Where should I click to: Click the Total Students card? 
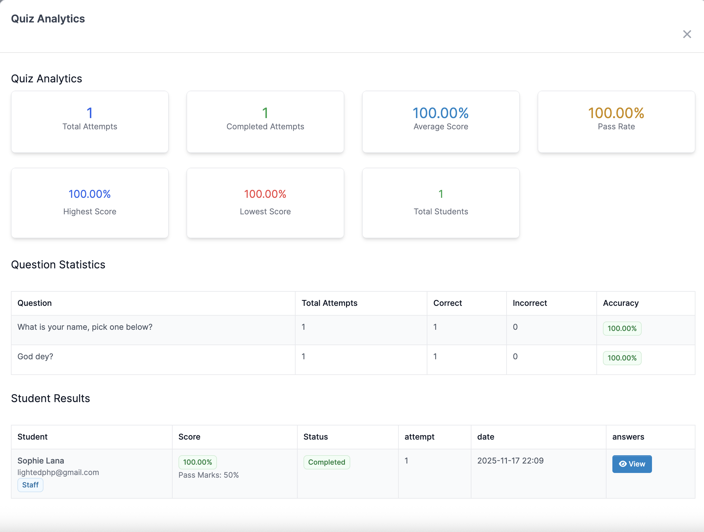(440, 203)
